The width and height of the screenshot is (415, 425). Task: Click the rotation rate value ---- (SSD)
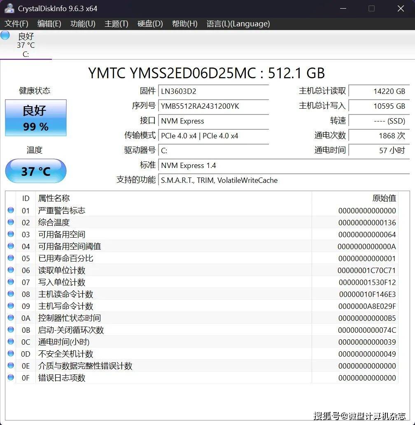pos(379,121)
